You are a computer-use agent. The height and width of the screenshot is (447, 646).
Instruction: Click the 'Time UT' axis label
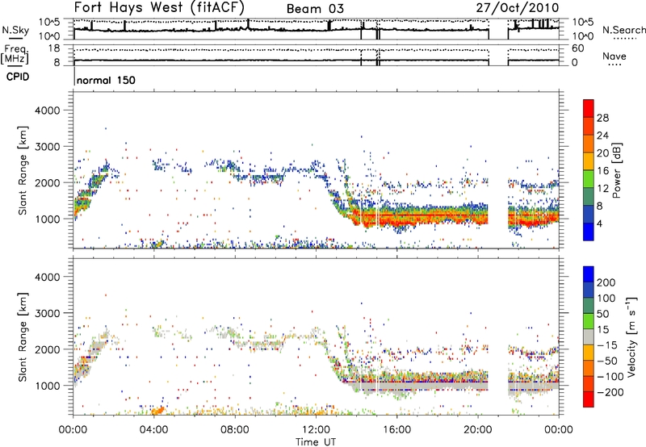pos(316,442)
